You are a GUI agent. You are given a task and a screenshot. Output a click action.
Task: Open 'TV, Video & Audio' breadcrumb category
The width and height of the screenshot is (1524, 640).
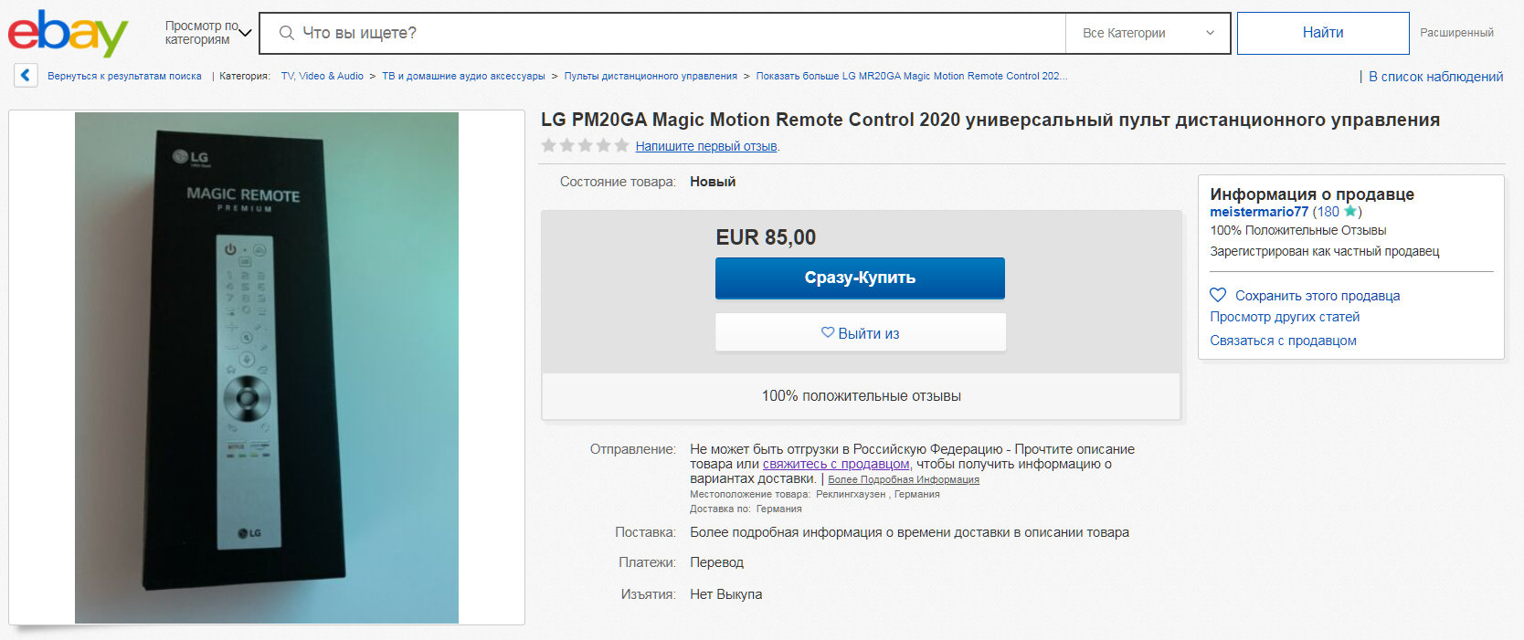click(x=322, y=77)
